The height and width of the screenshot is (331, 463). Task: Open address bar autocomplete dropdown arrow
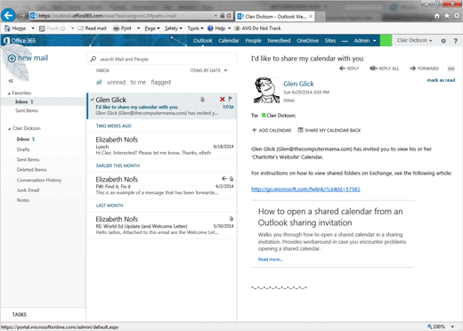(x=215, y=16)
